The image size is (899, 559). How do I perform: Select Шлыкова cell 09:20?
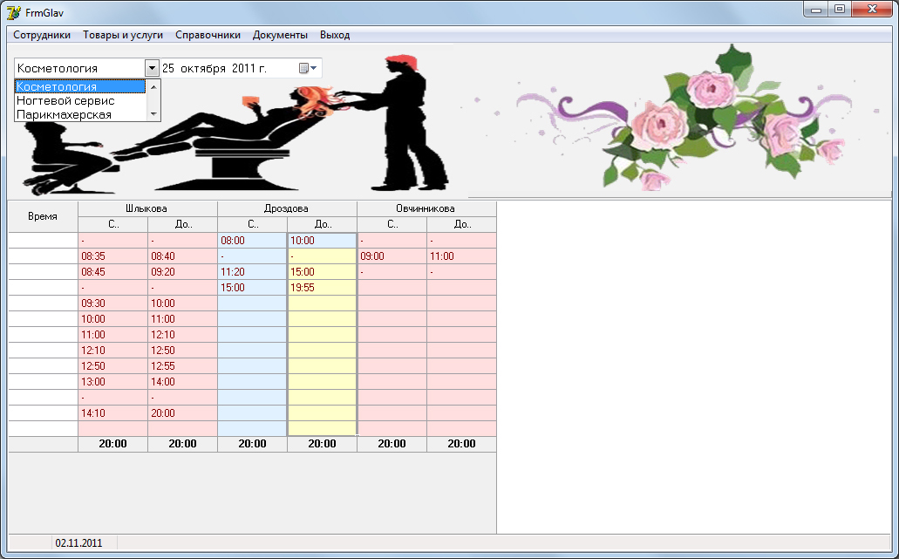pos(182,272)
